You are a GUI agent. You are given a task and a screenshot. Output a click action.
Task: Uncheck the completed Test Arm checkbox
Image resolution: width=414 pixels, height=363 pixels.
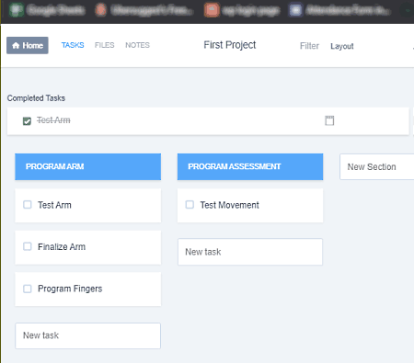click(x=27, y=121)
